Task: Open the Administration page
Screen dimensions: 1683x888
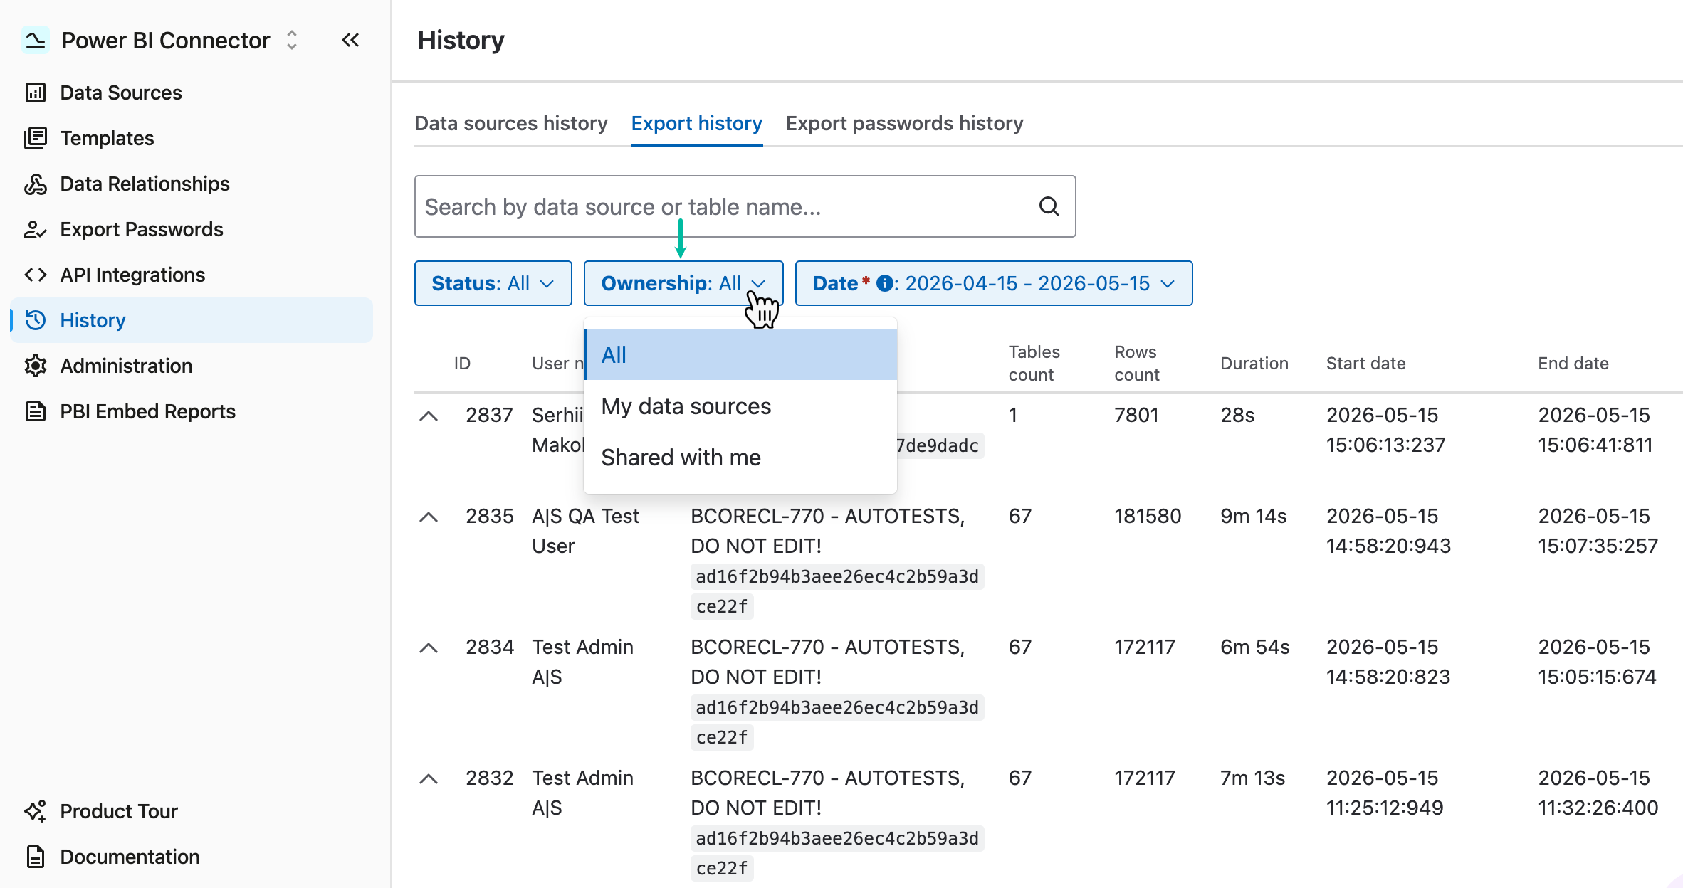Action: (x=126, y=366)
